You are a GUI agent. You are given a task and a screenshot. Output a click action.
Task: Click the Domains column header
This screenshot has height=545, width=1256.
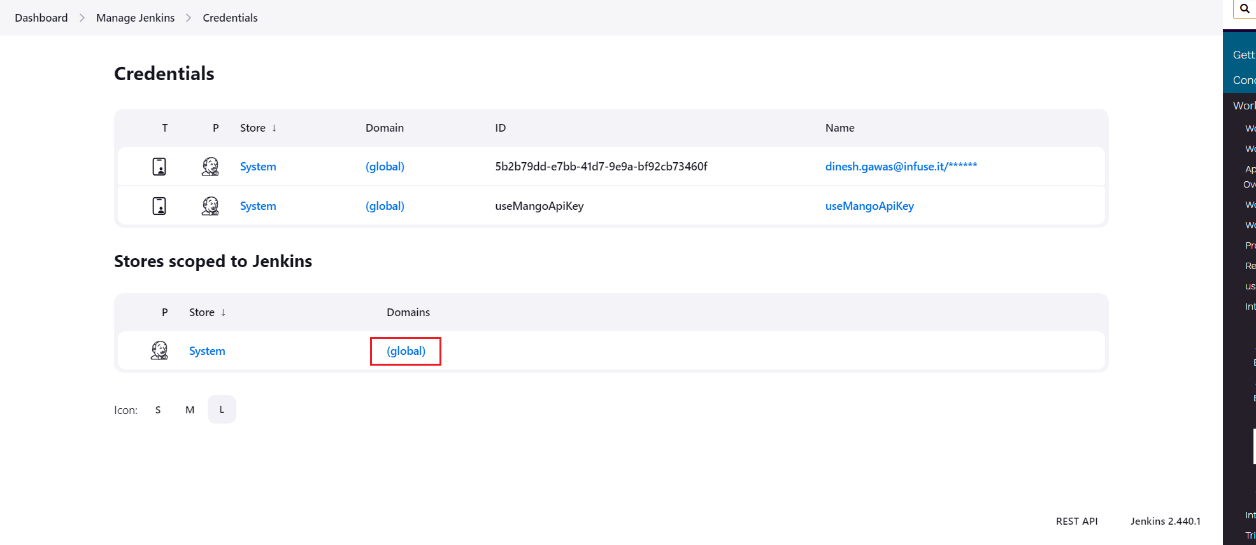click(408, 312)
